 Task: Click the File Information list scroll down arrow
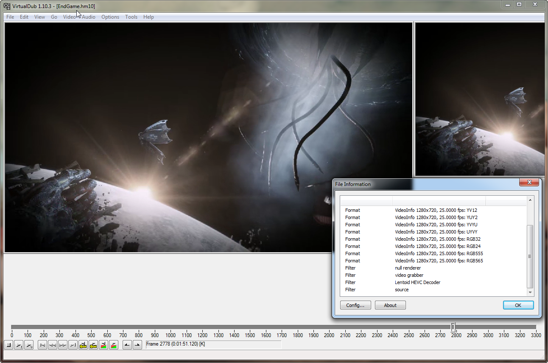tap(530, 293)
